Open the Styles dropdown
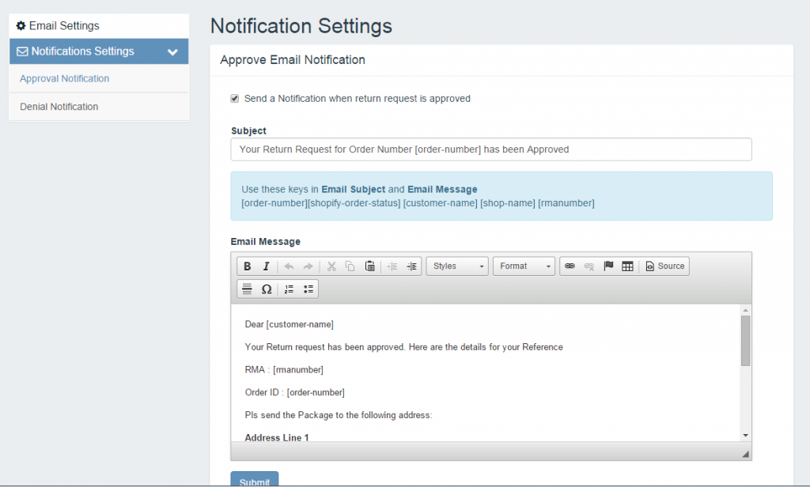Screen dimensions: 810x487 click(x=457, y=266)
